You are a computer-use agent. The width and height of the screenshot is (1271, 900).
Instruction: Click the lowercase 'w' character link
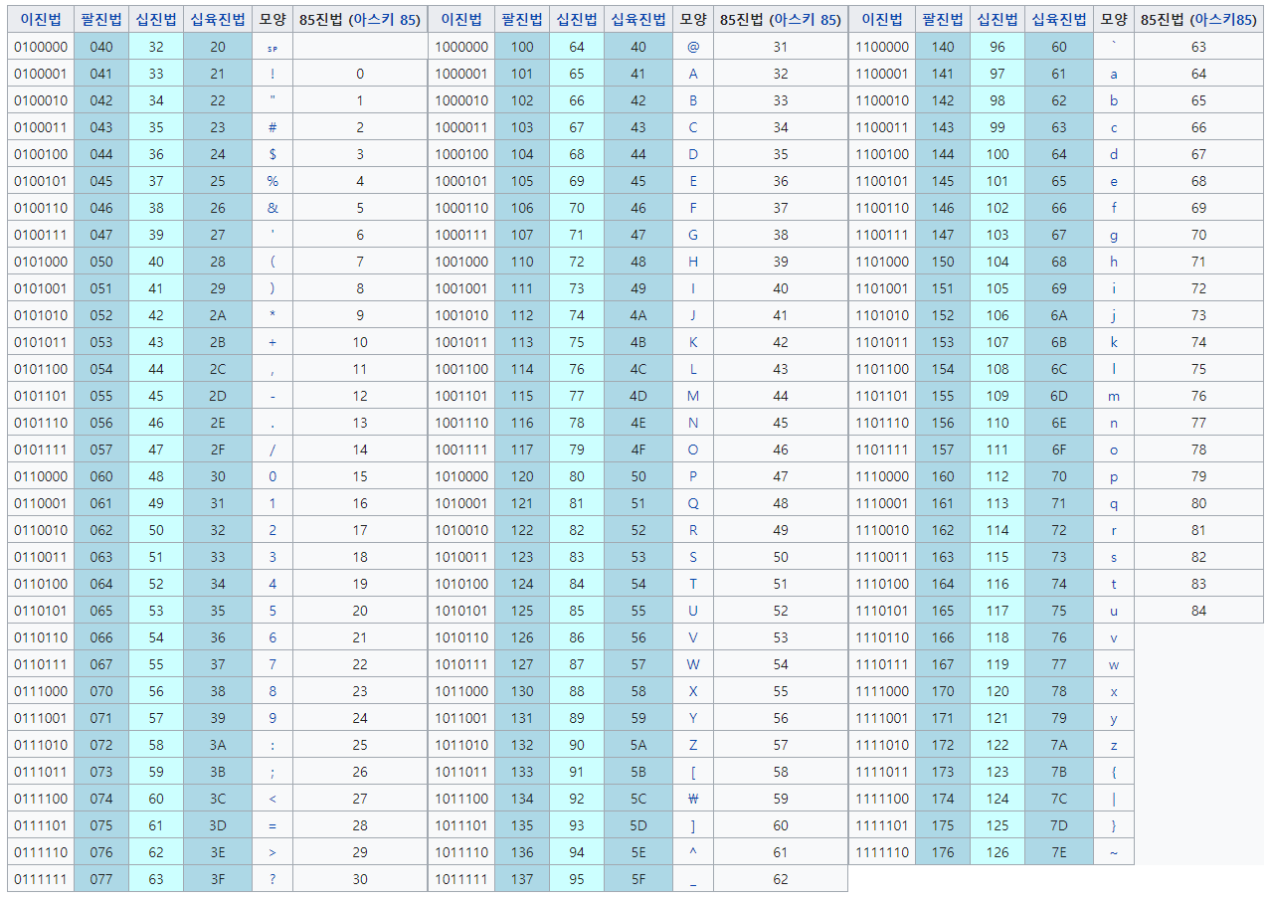[x=1114, y=664]
